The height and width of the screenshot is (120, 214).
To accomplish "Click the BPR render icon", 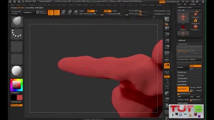I will click(167, 19).
